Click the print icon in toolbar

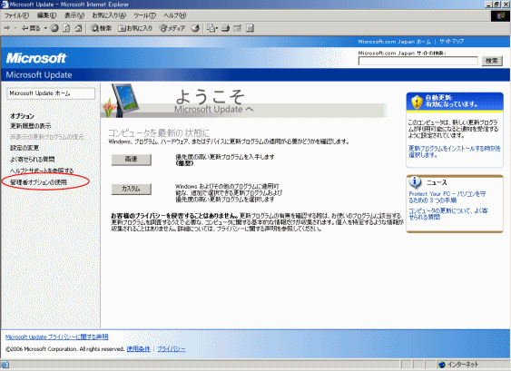tap(225, 28)
